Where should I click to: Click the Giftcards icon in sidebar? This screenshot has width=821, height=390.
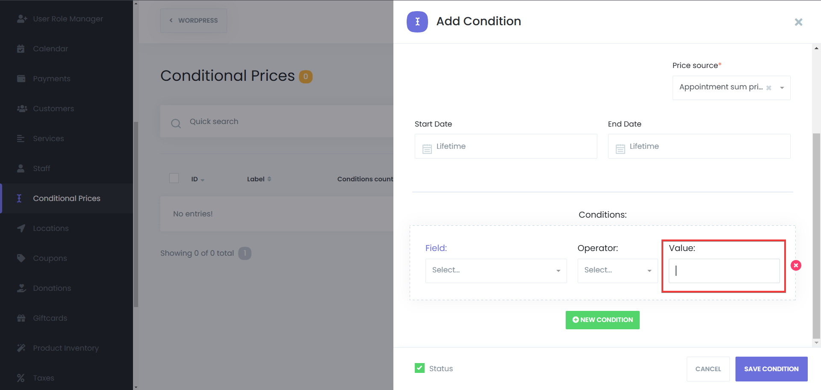click(21, 318)
